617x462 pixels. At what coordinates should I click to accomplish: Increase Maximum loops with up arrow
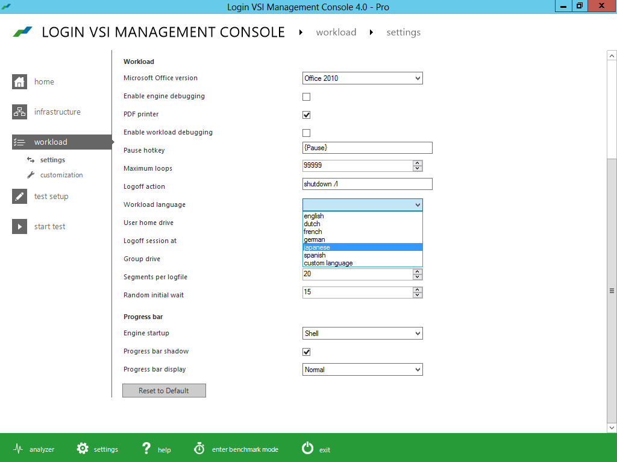point(418,163)
